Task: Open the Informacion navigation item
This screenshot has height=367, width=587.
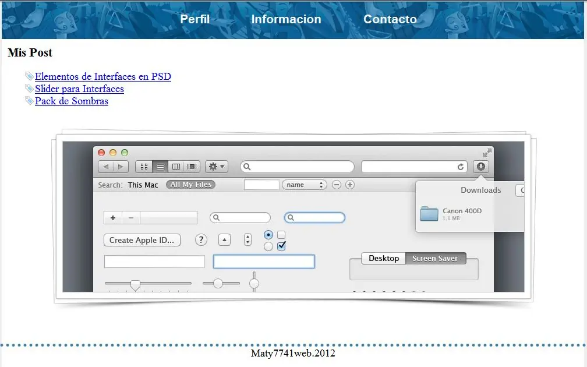Action: (x=286, y=19)
